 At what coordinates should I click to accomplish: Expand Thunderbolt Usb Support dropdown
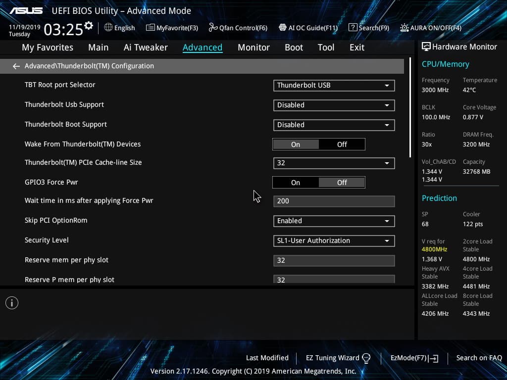point(334,105)
